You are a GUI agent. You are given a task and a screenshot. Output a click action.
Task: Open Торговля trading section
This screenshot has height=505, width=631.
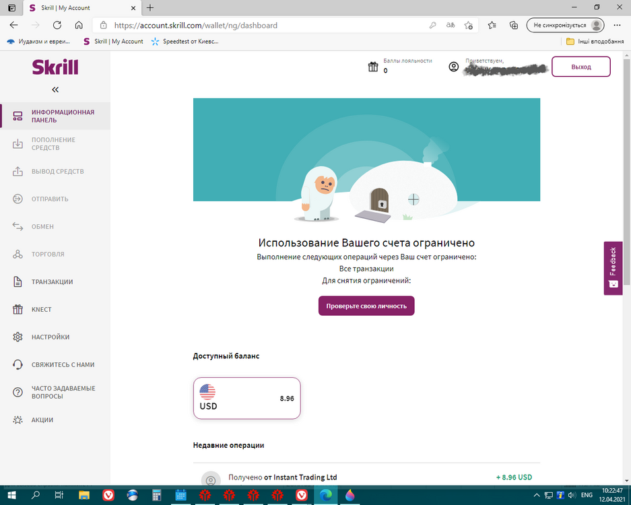point(55,255)
